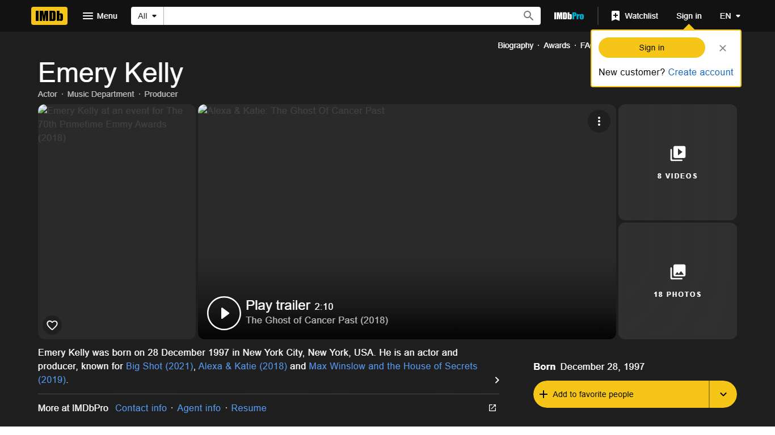Open the trailer three-dot options menu
Viewport: 775px width, 435px height.
pos(599,121)
